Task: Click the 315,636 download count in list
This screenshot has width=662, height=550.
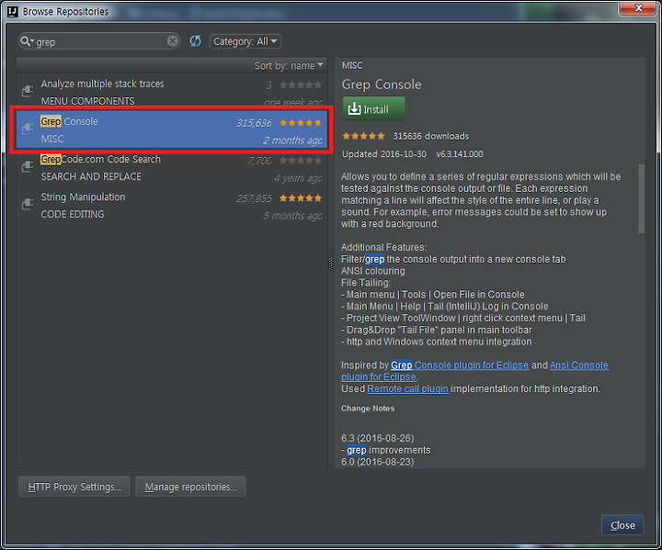Action: tap(254, 123)
